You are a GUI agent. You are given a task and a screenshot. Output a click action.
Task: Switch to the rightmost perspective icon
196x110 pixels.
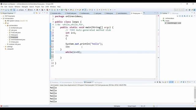pos(194,10)
